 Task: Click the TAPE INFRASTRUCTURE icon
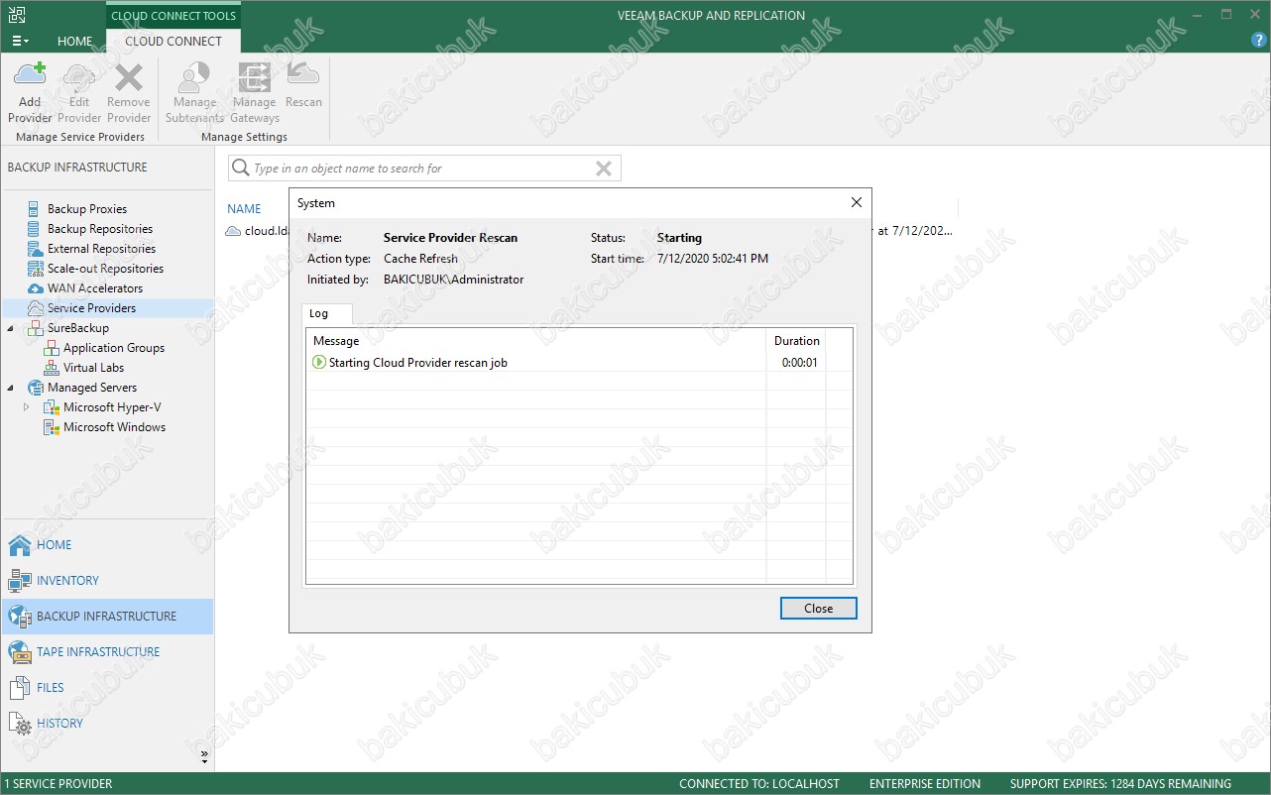pyautogui.click(x=20, y=652)
